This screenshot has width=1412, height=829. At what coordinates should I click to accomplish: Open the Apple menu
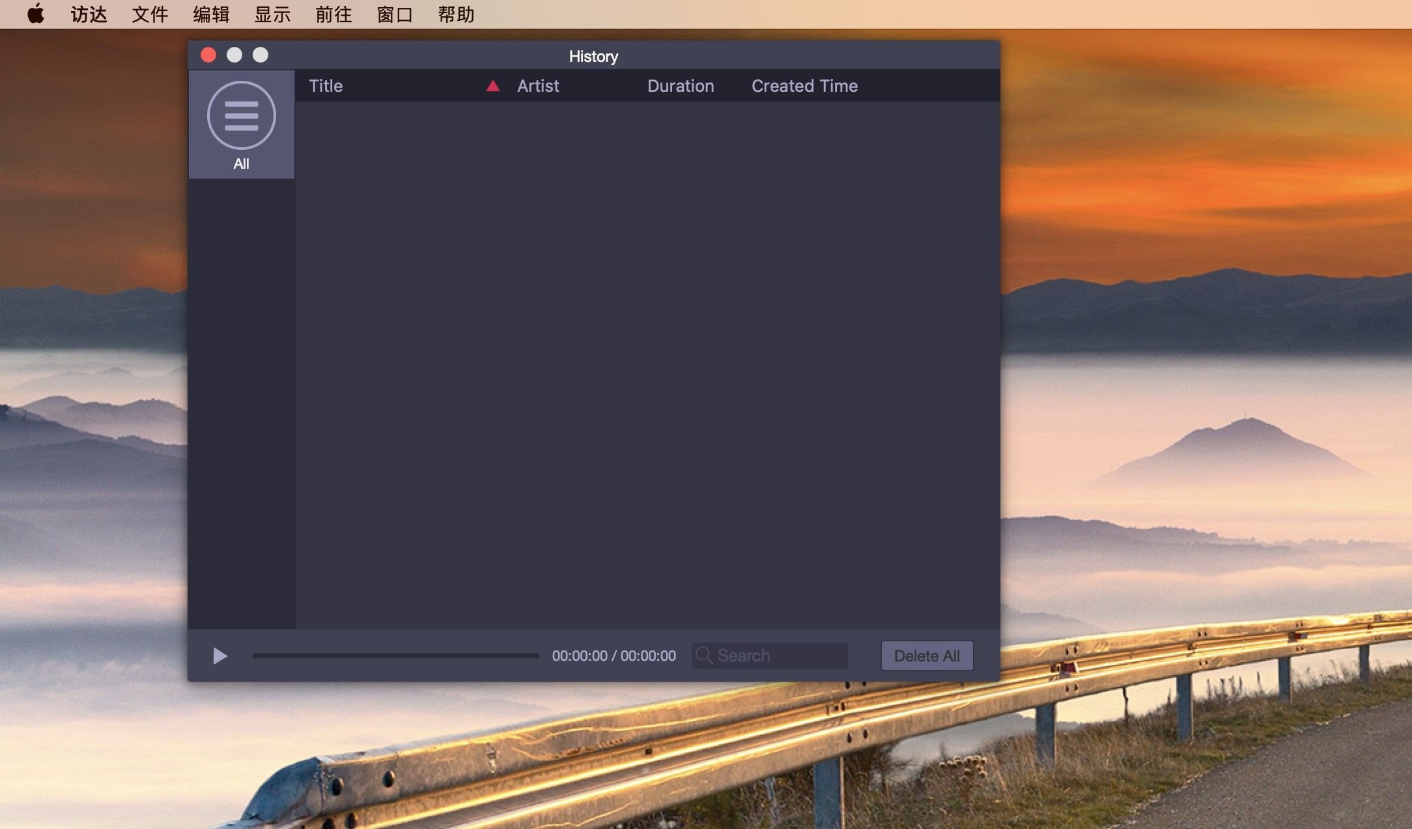[x=36, y=14]
